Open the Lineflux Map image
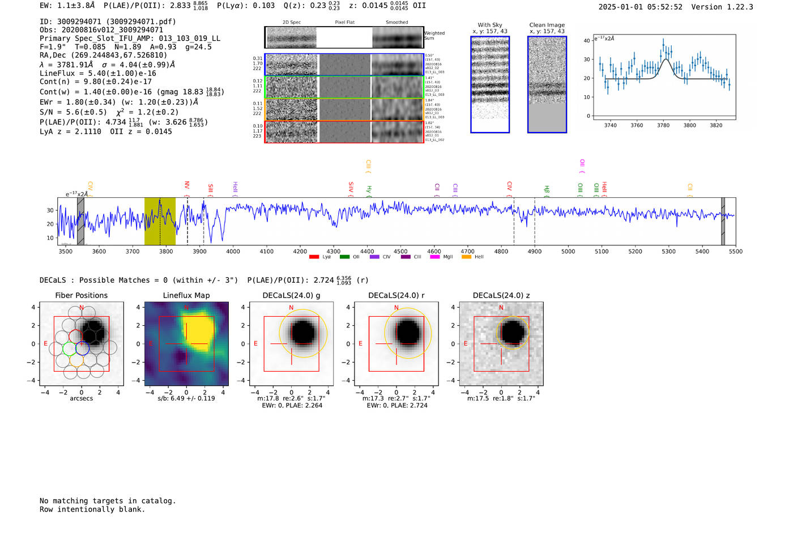The height and width of the screenshot is (540, 793). click(x=186, y=344)
